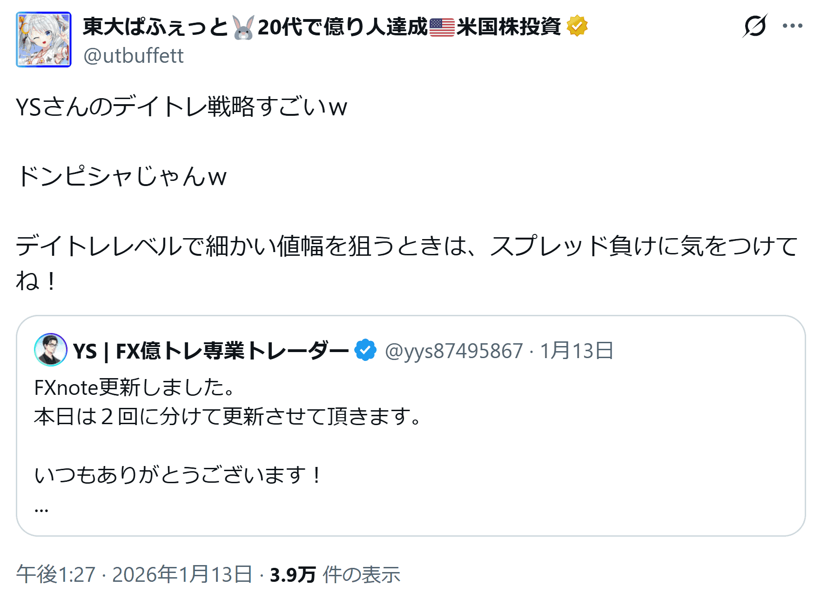Click the Grok slashed-circle icon
Image resolution: width=821 pixels, height=606 pixels.
tap(754, 26)
